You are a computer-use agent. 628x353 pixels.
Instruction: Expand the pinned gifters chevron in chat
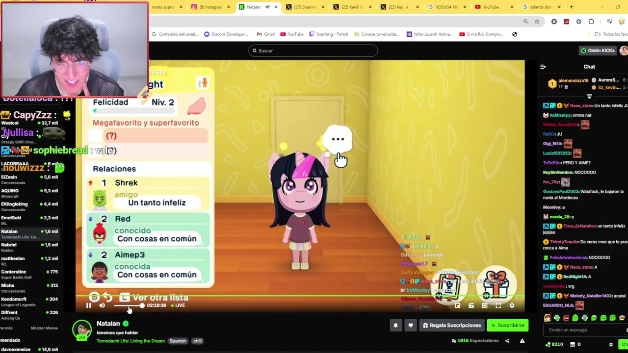click(x=589, y=96)
